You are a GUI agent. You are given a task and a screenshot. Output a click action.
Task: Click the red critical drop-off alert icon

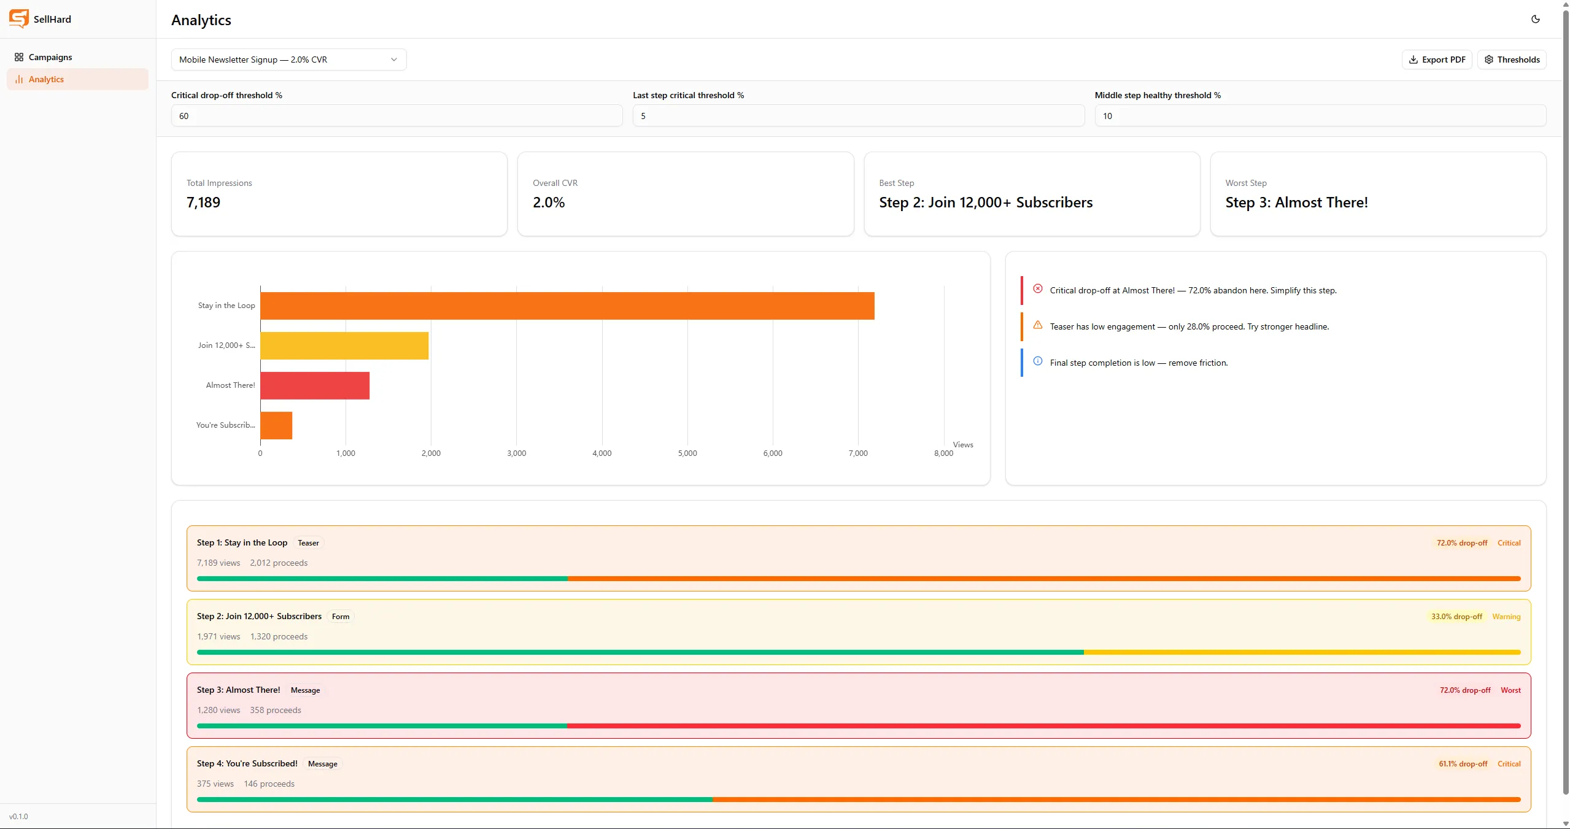click(1038, 289)
